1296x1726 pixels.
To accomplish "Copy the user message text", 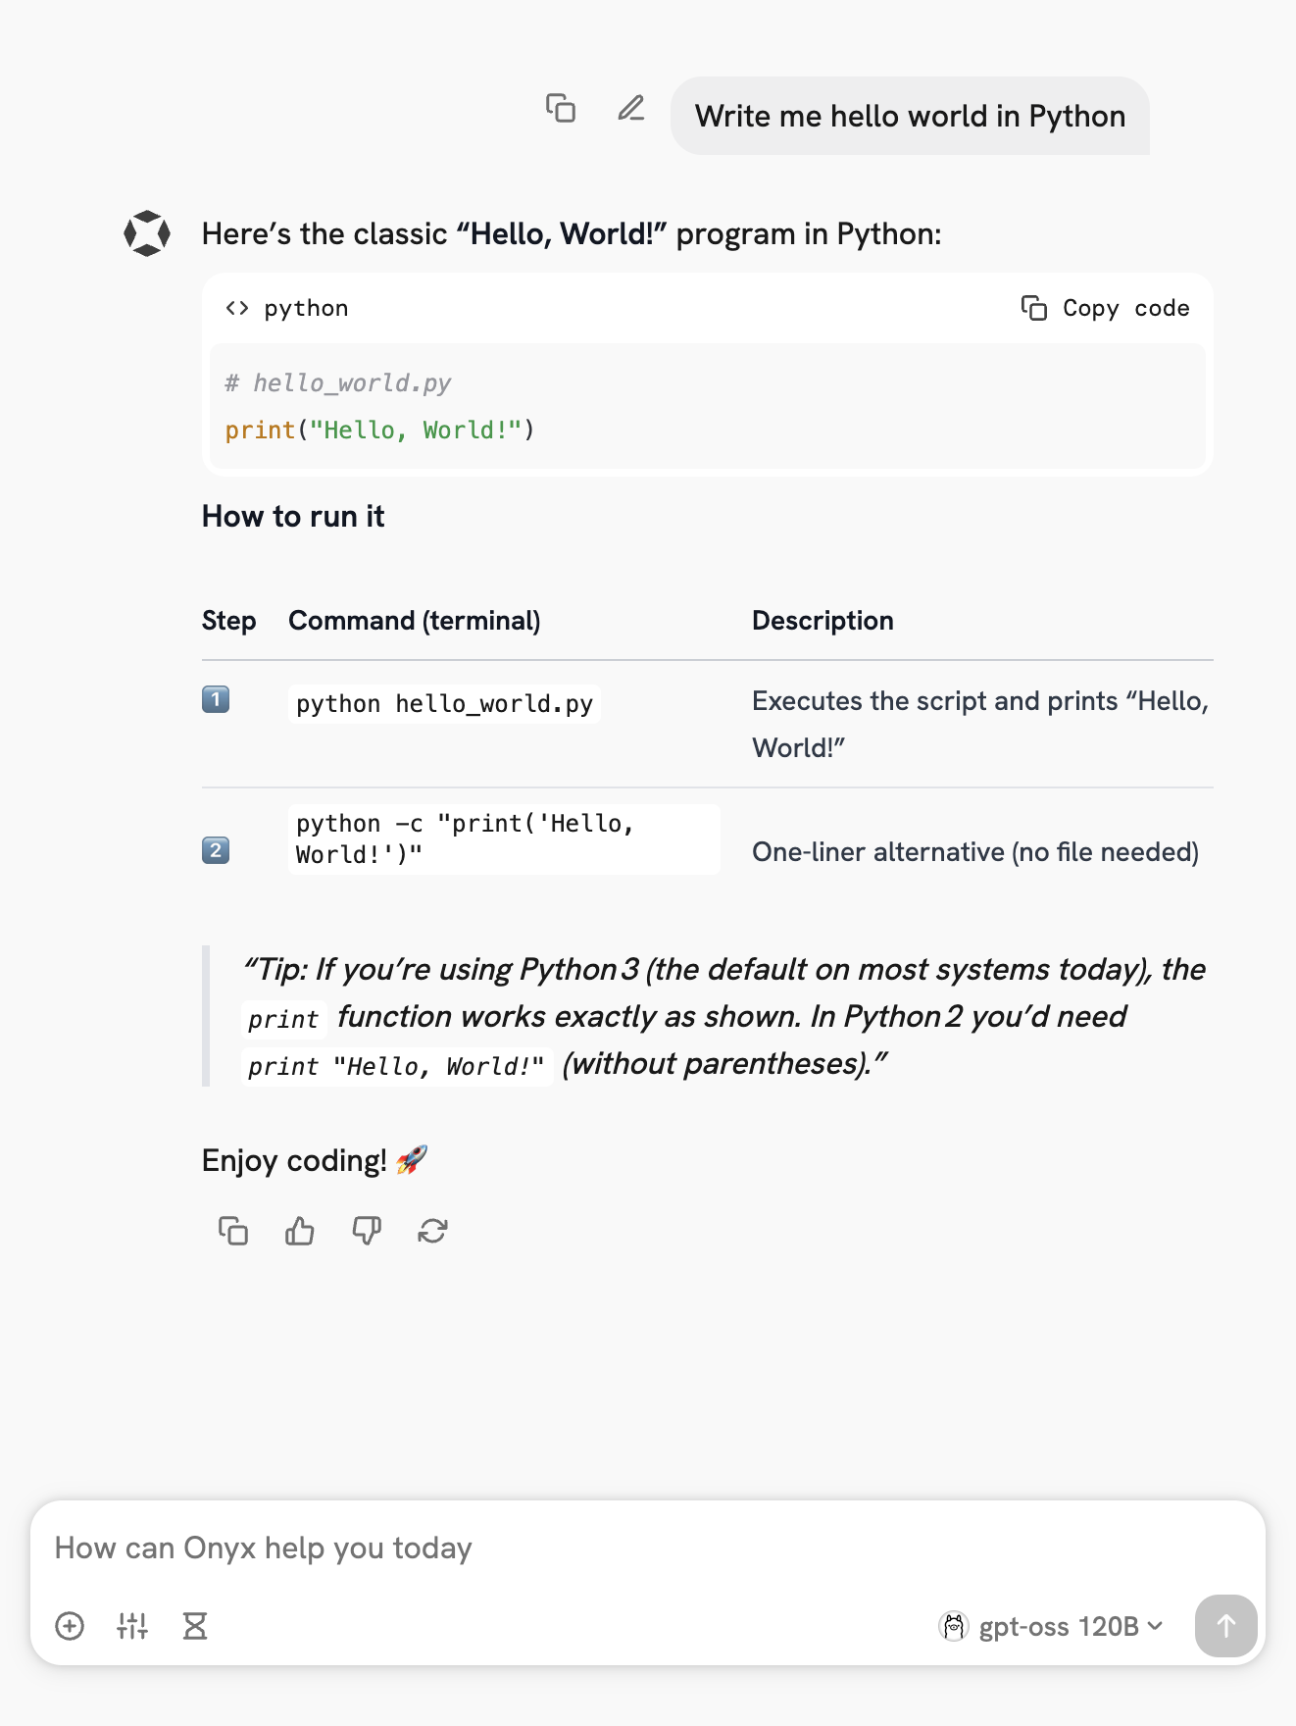I will [561, 108].
